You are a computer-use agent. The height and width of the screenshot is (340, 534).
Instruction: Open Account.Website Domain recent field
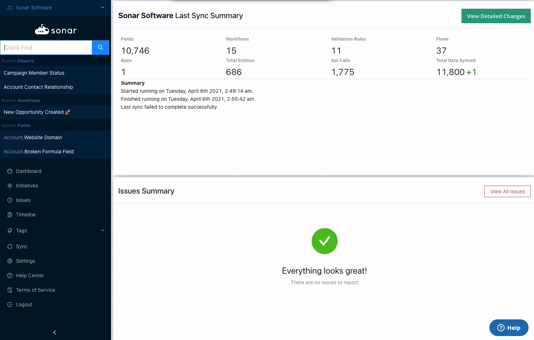(56, 137)
